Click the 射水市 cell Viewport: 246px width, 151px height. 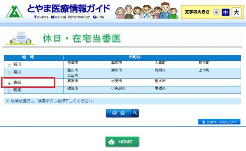pos(160,81)
